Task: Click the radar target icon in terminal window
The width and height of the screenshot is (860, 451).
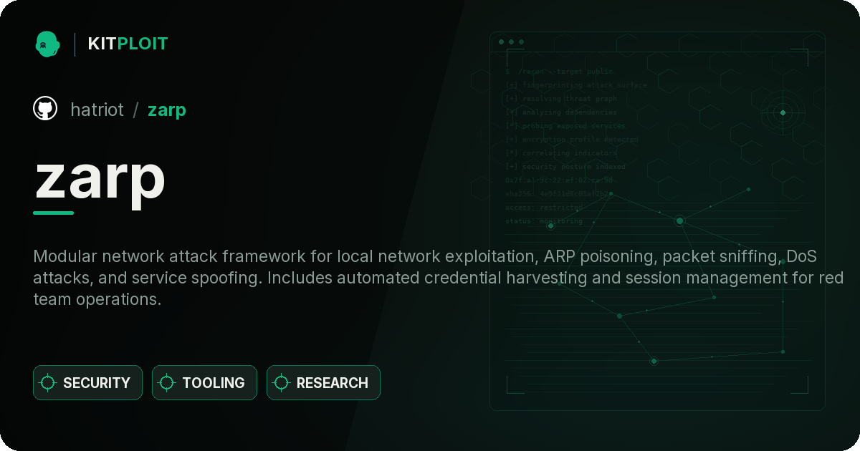Action: tap(783, 112)
